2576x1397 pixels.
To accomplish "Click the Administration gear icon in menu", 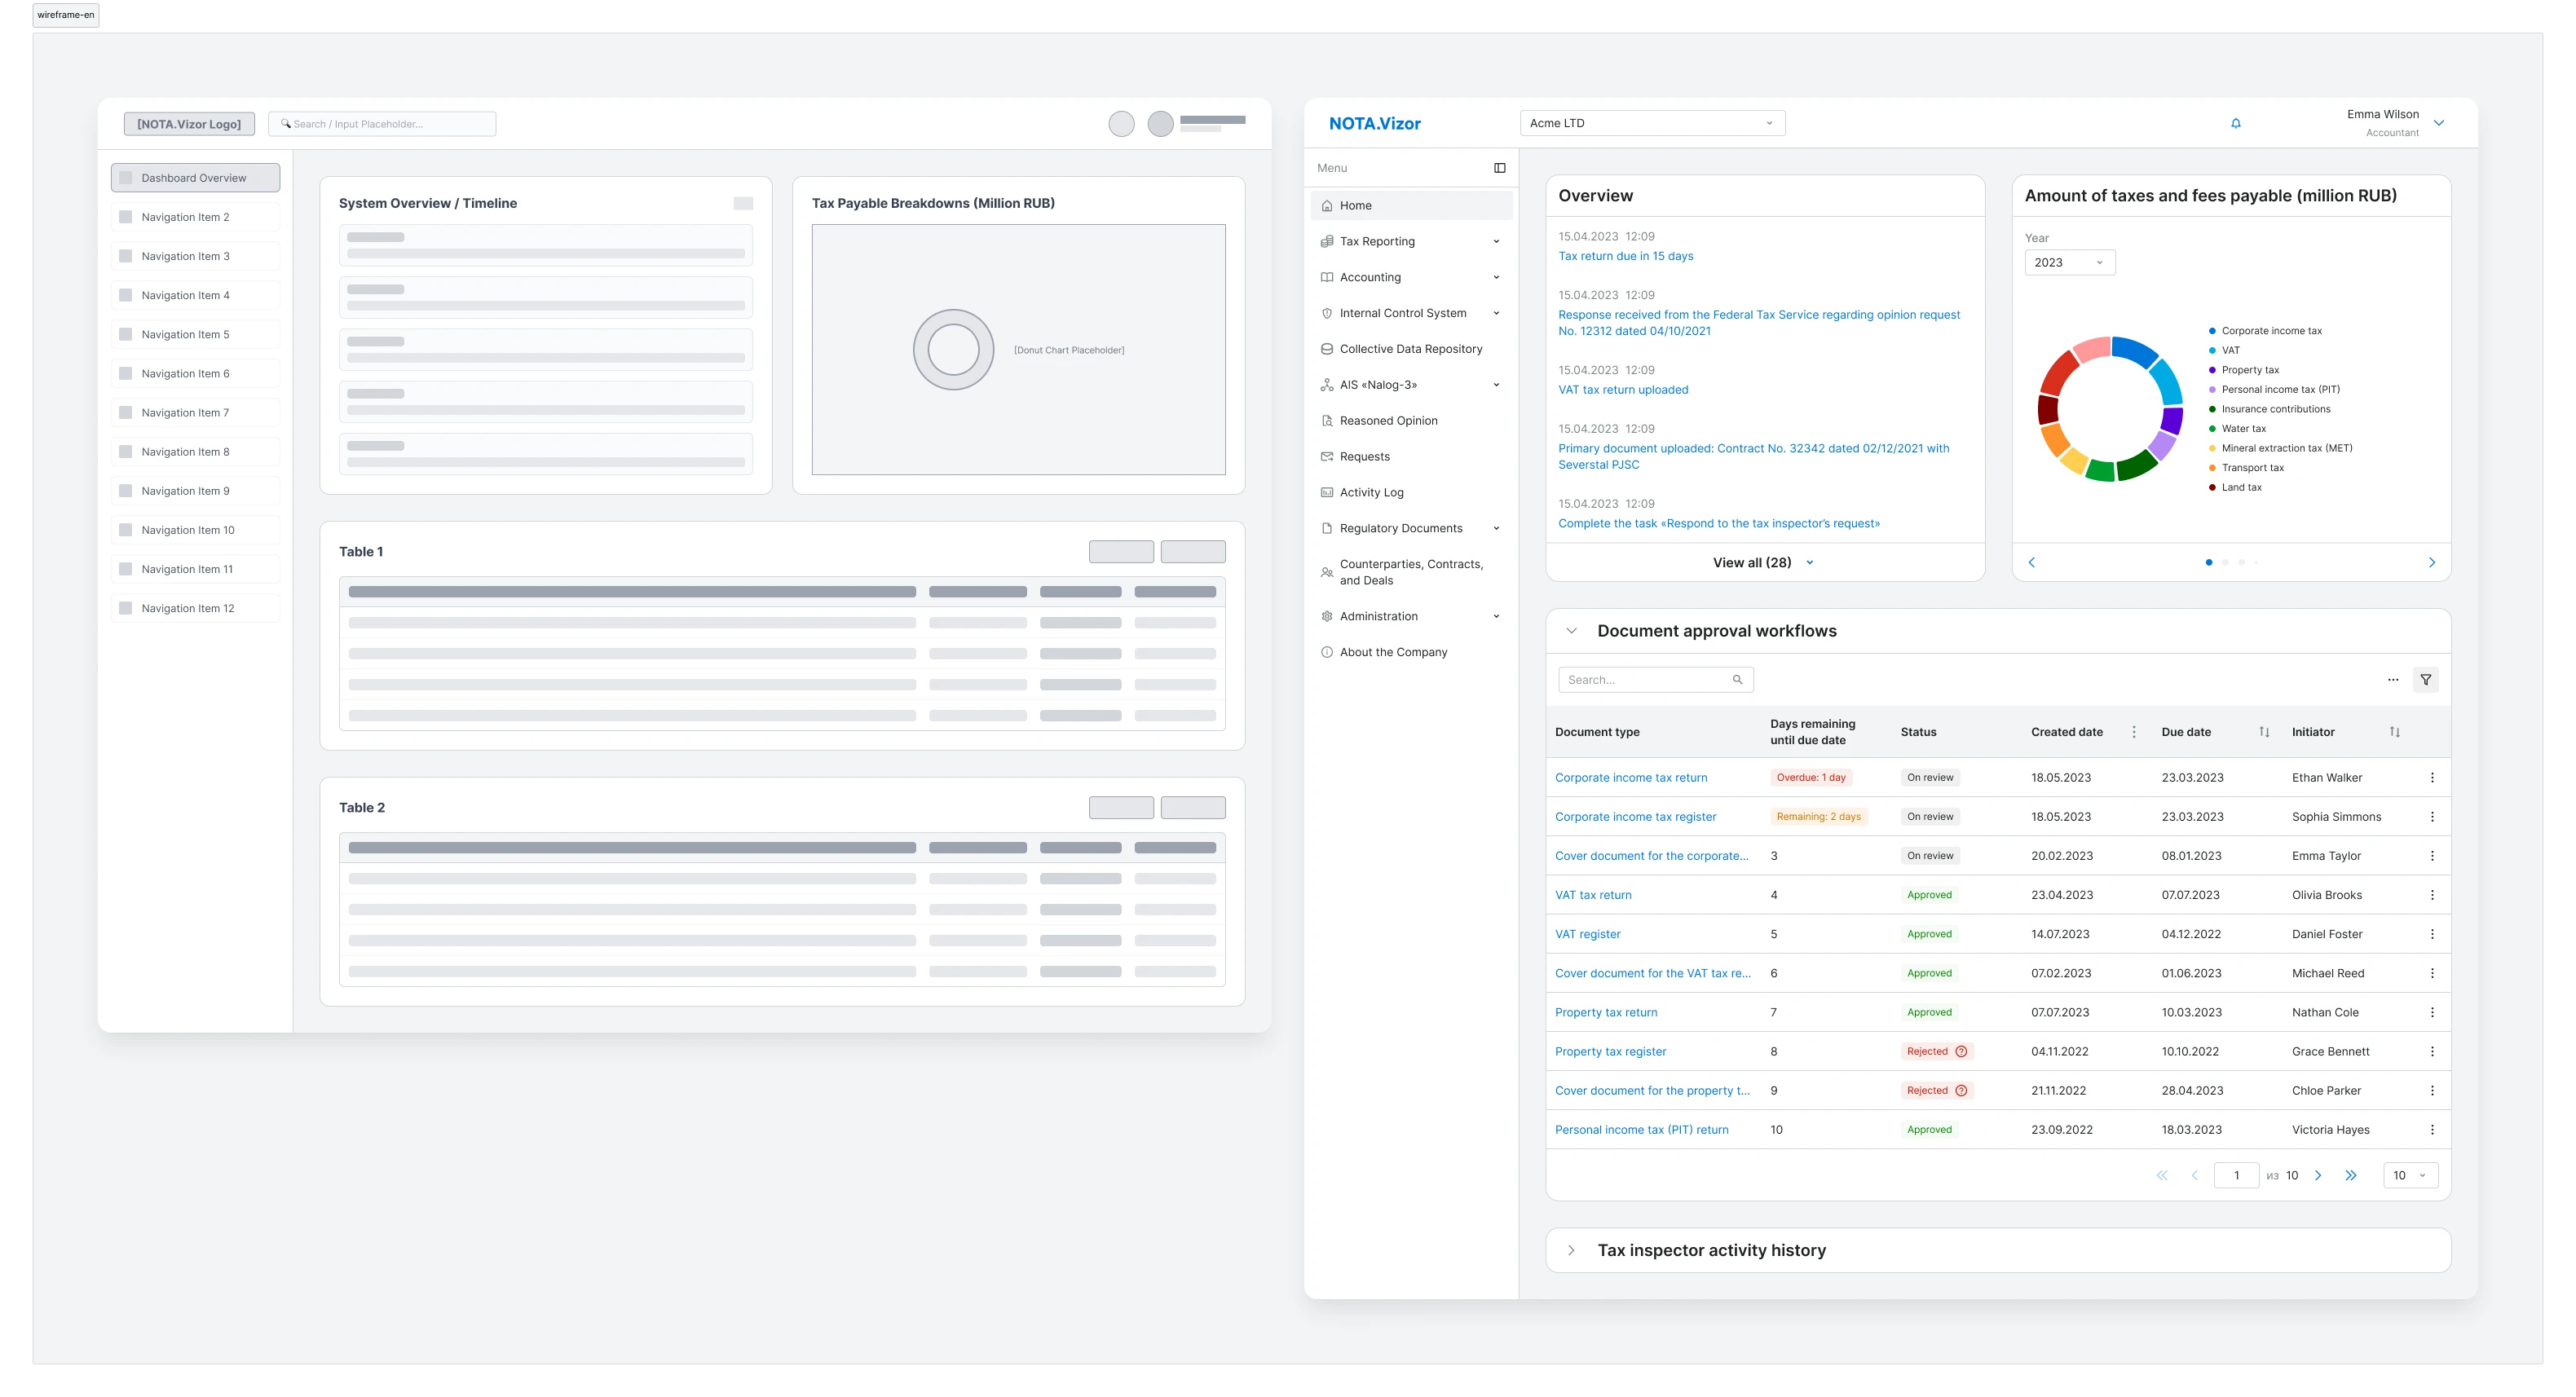I will (x=1327, y=616).
